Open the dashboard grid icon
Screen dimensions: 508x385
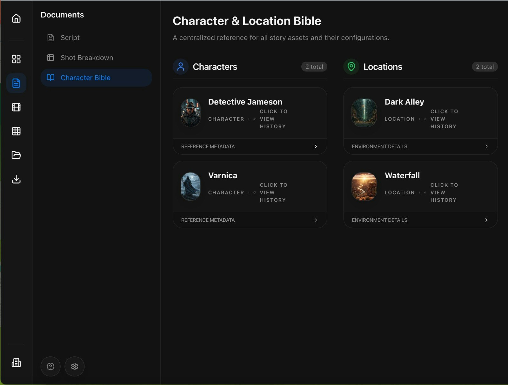(x=16, y=59)
